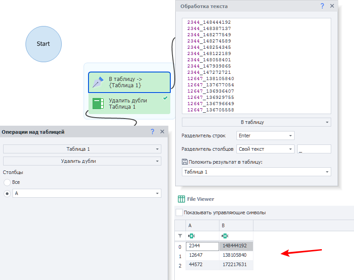Click the green table icon on 'Удалить дубли' block
This screenshot has width=354, height=280.
(x=97, y=104)
